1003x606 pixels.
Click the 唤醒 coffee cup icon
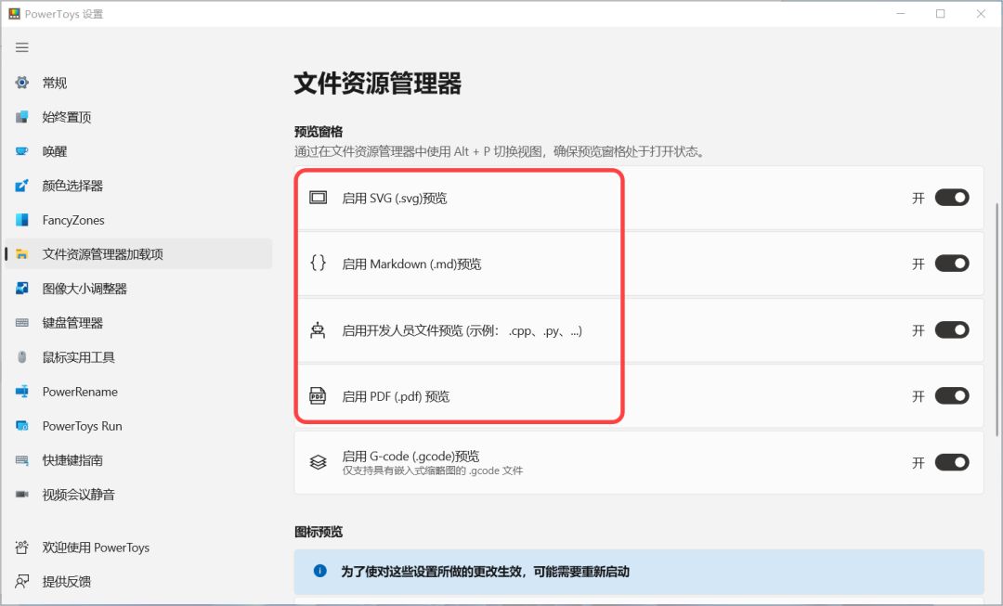[x=22, y=151]
